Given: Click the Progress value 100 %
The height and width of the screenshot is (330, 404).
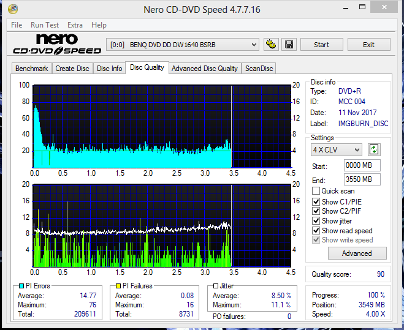Looking at the screenshot, I should click(376, 295).
